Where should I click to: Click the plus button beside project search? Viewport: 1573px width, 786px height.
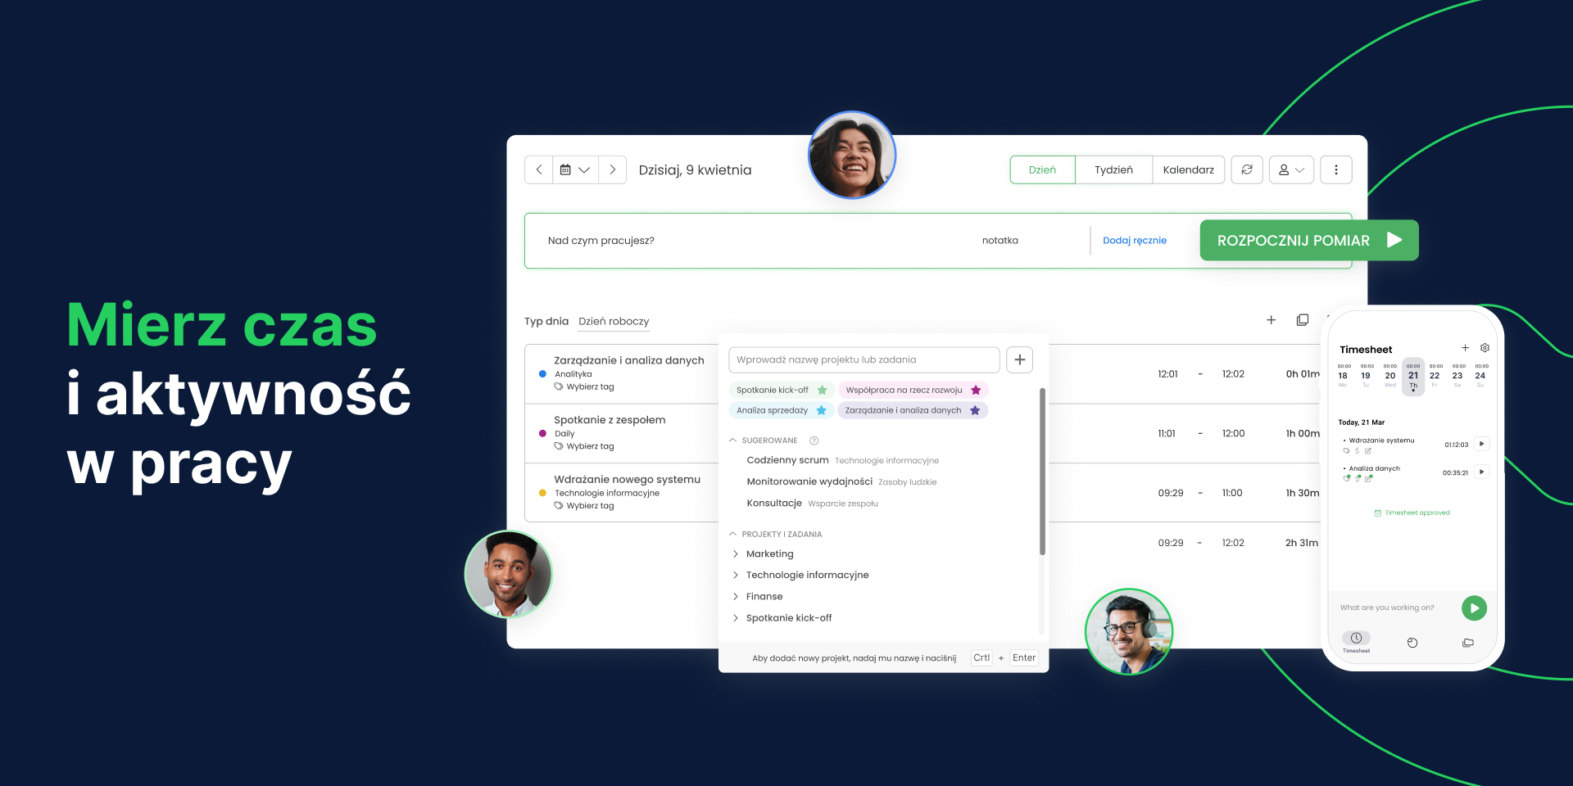pyautogui.click(x=1019, y=359)
